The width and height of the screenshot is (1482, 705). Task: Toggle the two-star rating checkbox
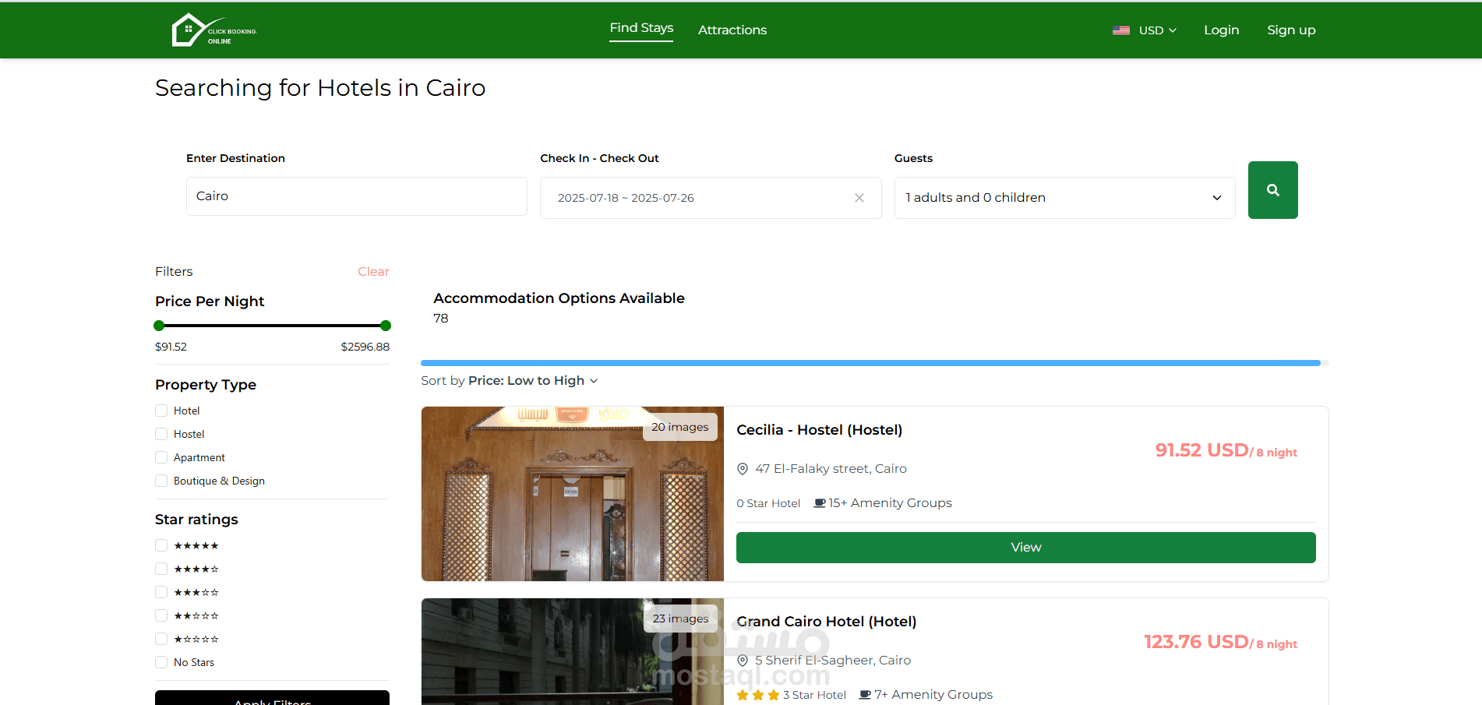coord(161,615)
